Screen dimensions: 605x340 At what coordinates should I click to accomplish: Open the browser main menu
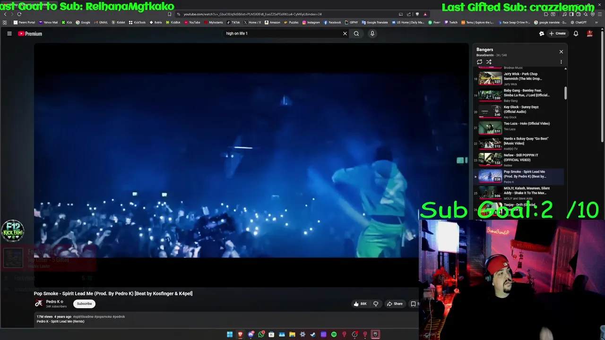pyautogui.click(x=599, y=14)
